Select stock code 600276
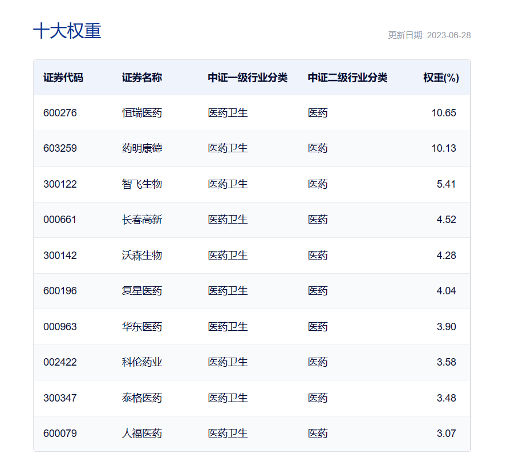 60,113
